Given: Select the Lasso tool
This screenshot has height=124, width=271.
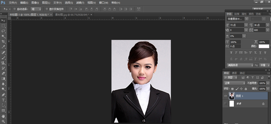Looking at the screenshot, I should 3,31.
